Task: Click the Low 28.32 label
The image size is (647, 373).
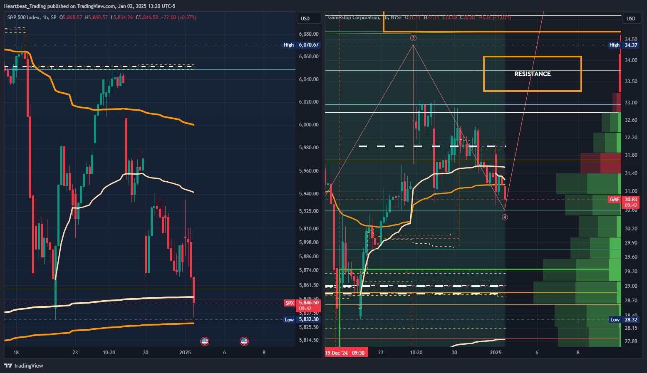Action: [624, 319]
